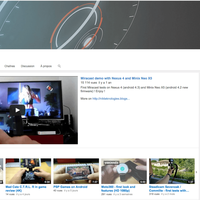200x200 pixels.
Task: Click '291 vues' under Moto360 video
Action: 106,194
